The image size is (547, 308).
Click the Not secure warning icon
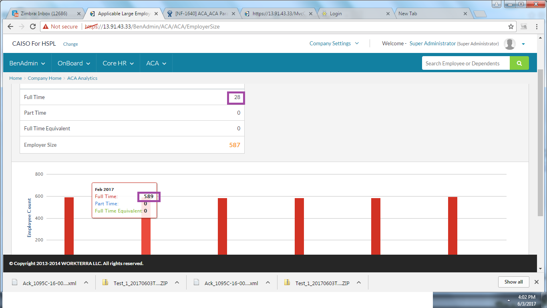click(46, 26)
